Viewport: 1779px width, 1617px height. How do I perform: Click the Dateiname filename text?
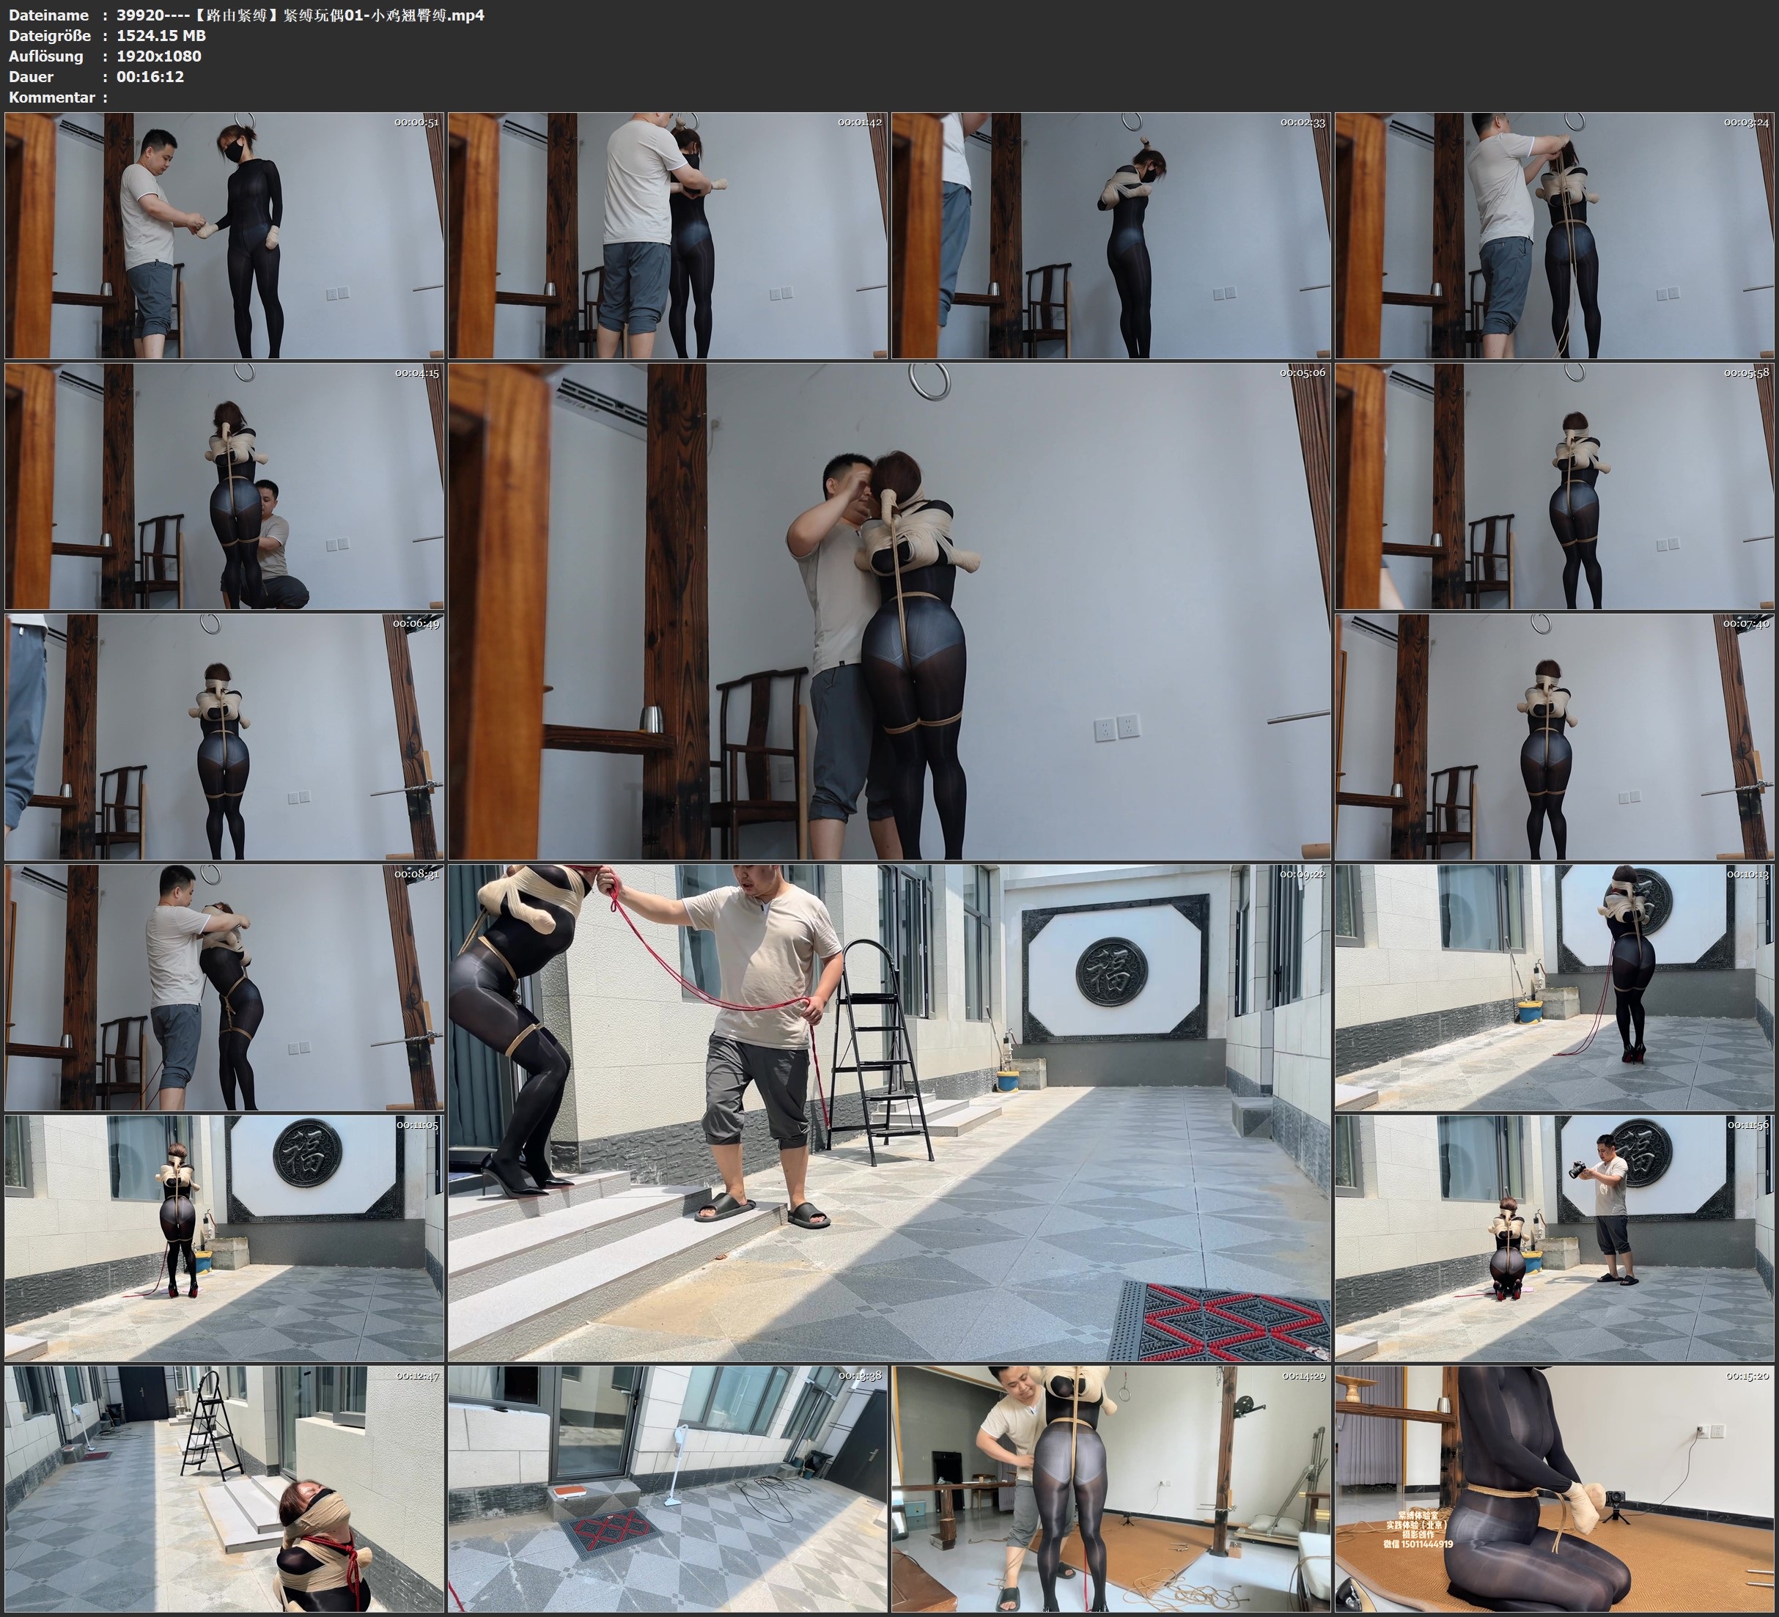pyautogui.click(x=300, y=15)
